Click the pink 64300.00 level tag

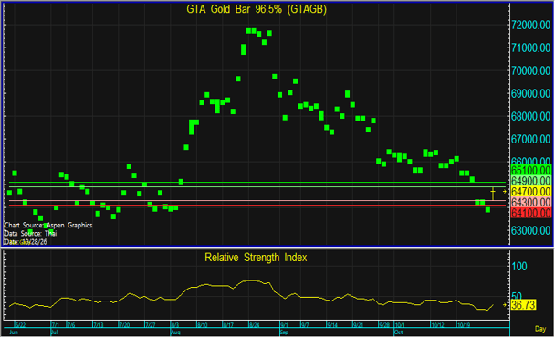531,202
